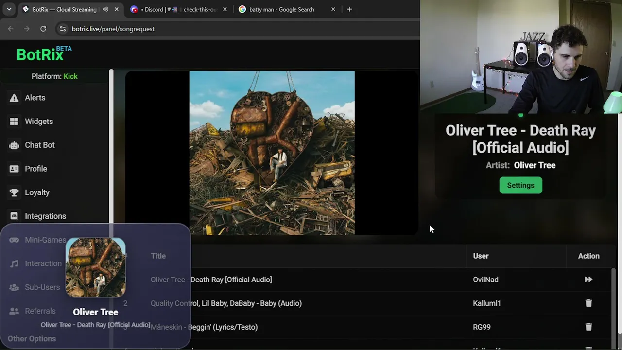Skip the Death Ray song with fast-forward icon
The height and width of the screenshot is (350, 622).
(x=588, y=280)
